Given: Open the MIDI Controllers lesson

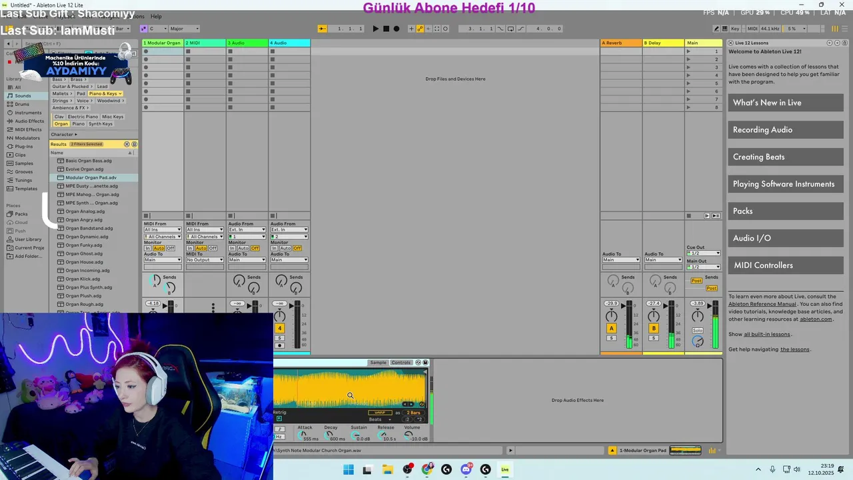Looking at the screenshot, I should [786, 265].
